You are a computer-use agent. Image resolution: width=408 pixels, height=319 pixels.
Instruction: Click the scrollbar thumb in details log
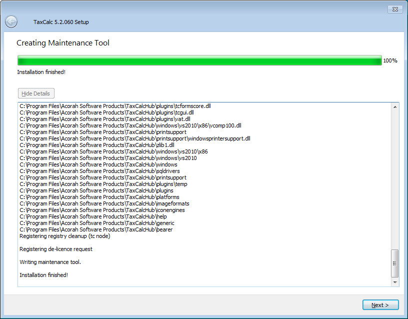click(x=395, y=263)
